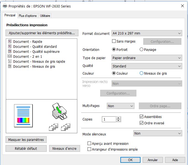188x165 pixels.
Task: Select the Niveaux de gris radio button
Action: [141, 73]
